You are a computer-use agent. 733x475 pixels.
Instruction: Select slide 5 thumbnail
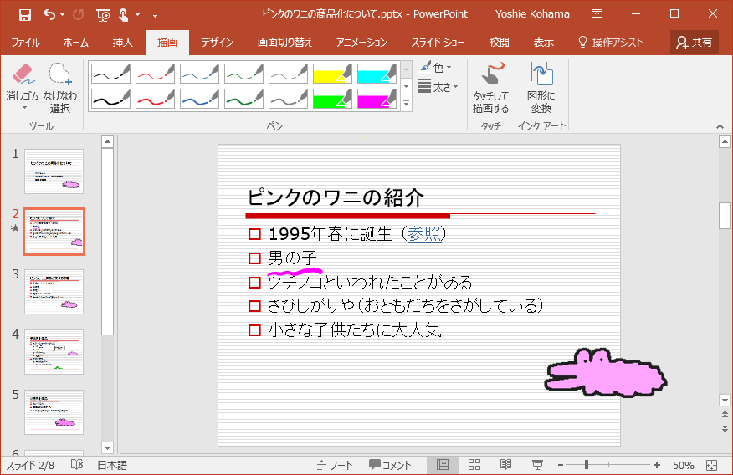tap(54, 412)
